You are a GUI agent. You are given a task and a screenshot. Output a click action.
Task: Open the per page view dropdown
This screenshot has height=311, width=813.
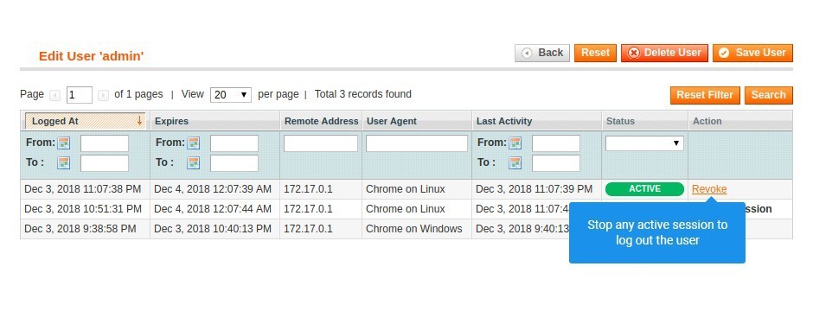(231, 95)
